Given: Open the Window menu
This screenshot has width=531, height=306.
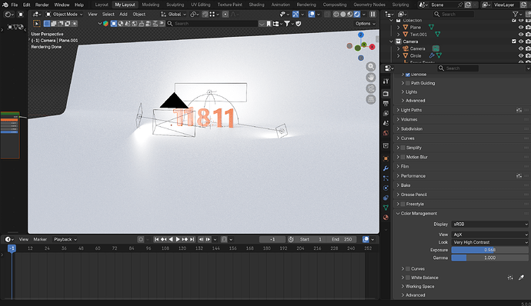Looking at the screenshot, I should pos(62,5).
